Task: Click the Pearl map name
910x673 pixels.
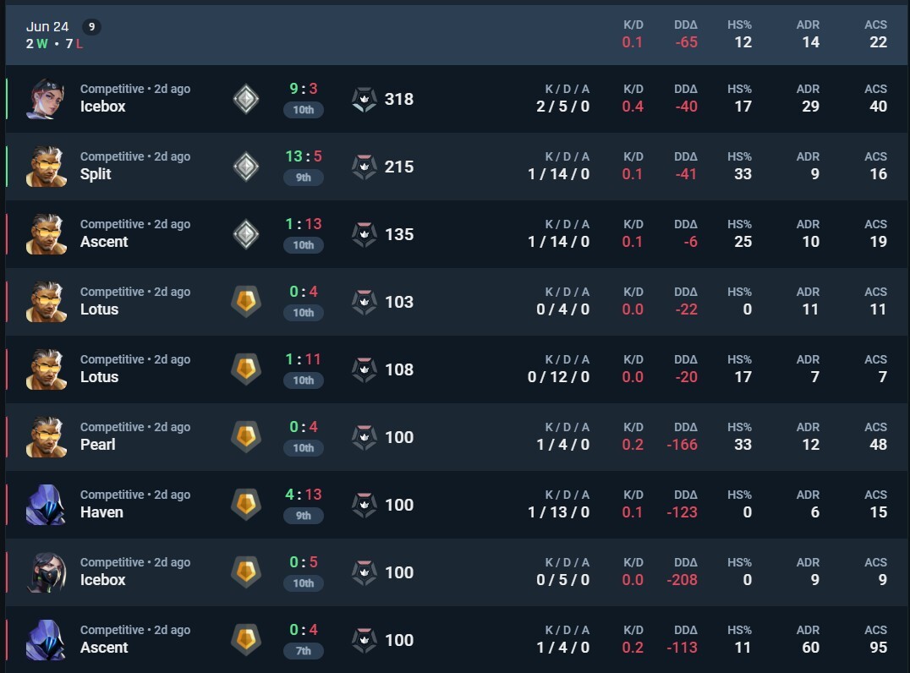Action: tap(97, 445)
